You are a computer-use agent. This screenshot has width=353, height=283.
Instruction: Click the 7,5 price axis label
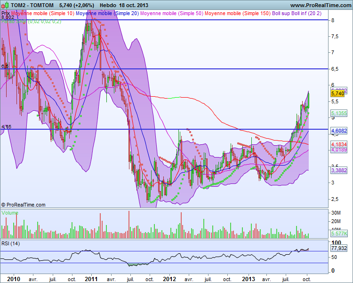point(335,36)
